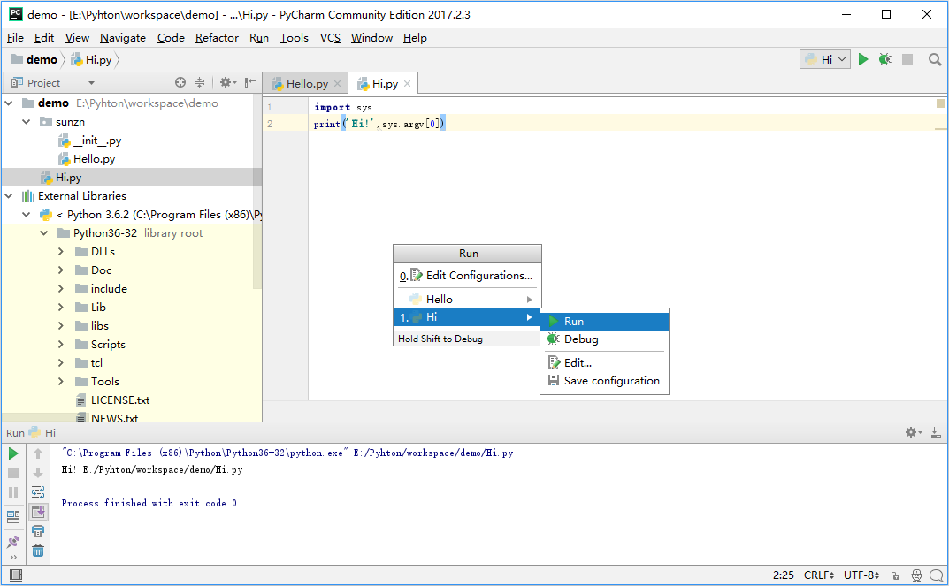Hide Run panel with download-arrow icon
The height and width of the screenshot is (586, 949).
click(x=936, y=432)
